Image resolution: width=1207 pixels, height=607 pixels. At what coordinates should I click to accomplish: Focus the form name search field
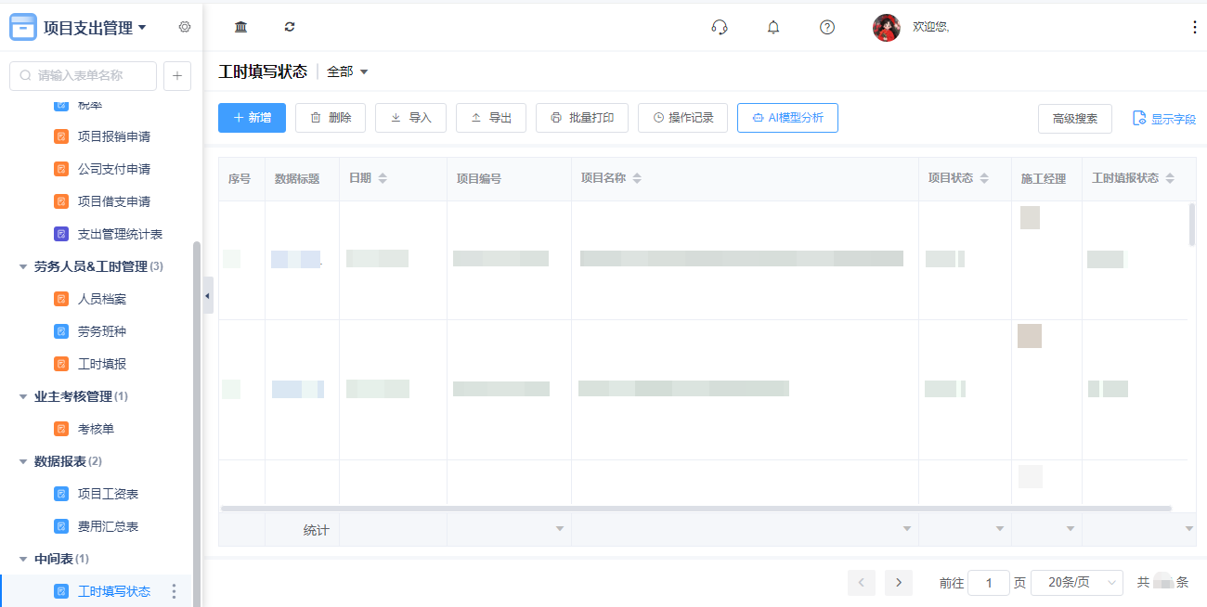84,76
